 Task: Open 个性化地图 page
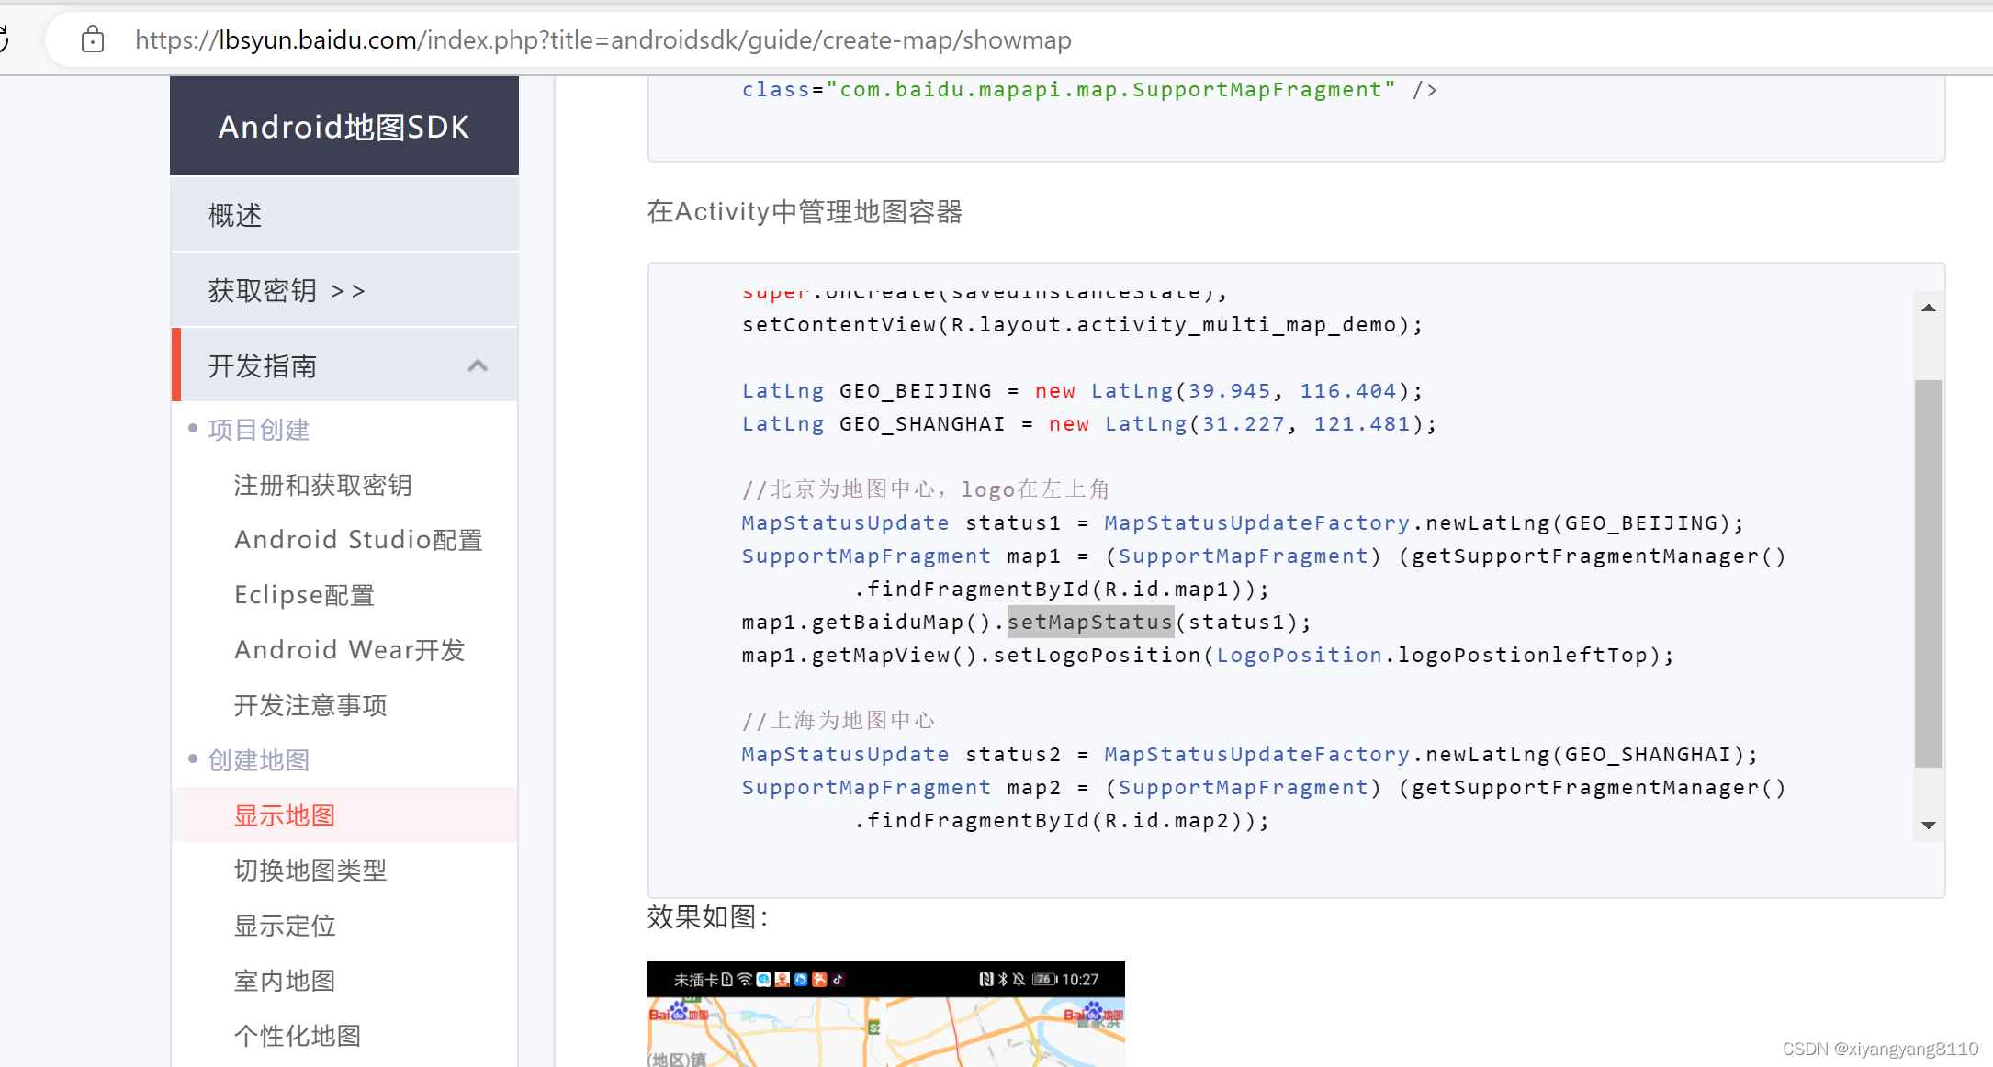[298, 1036]
